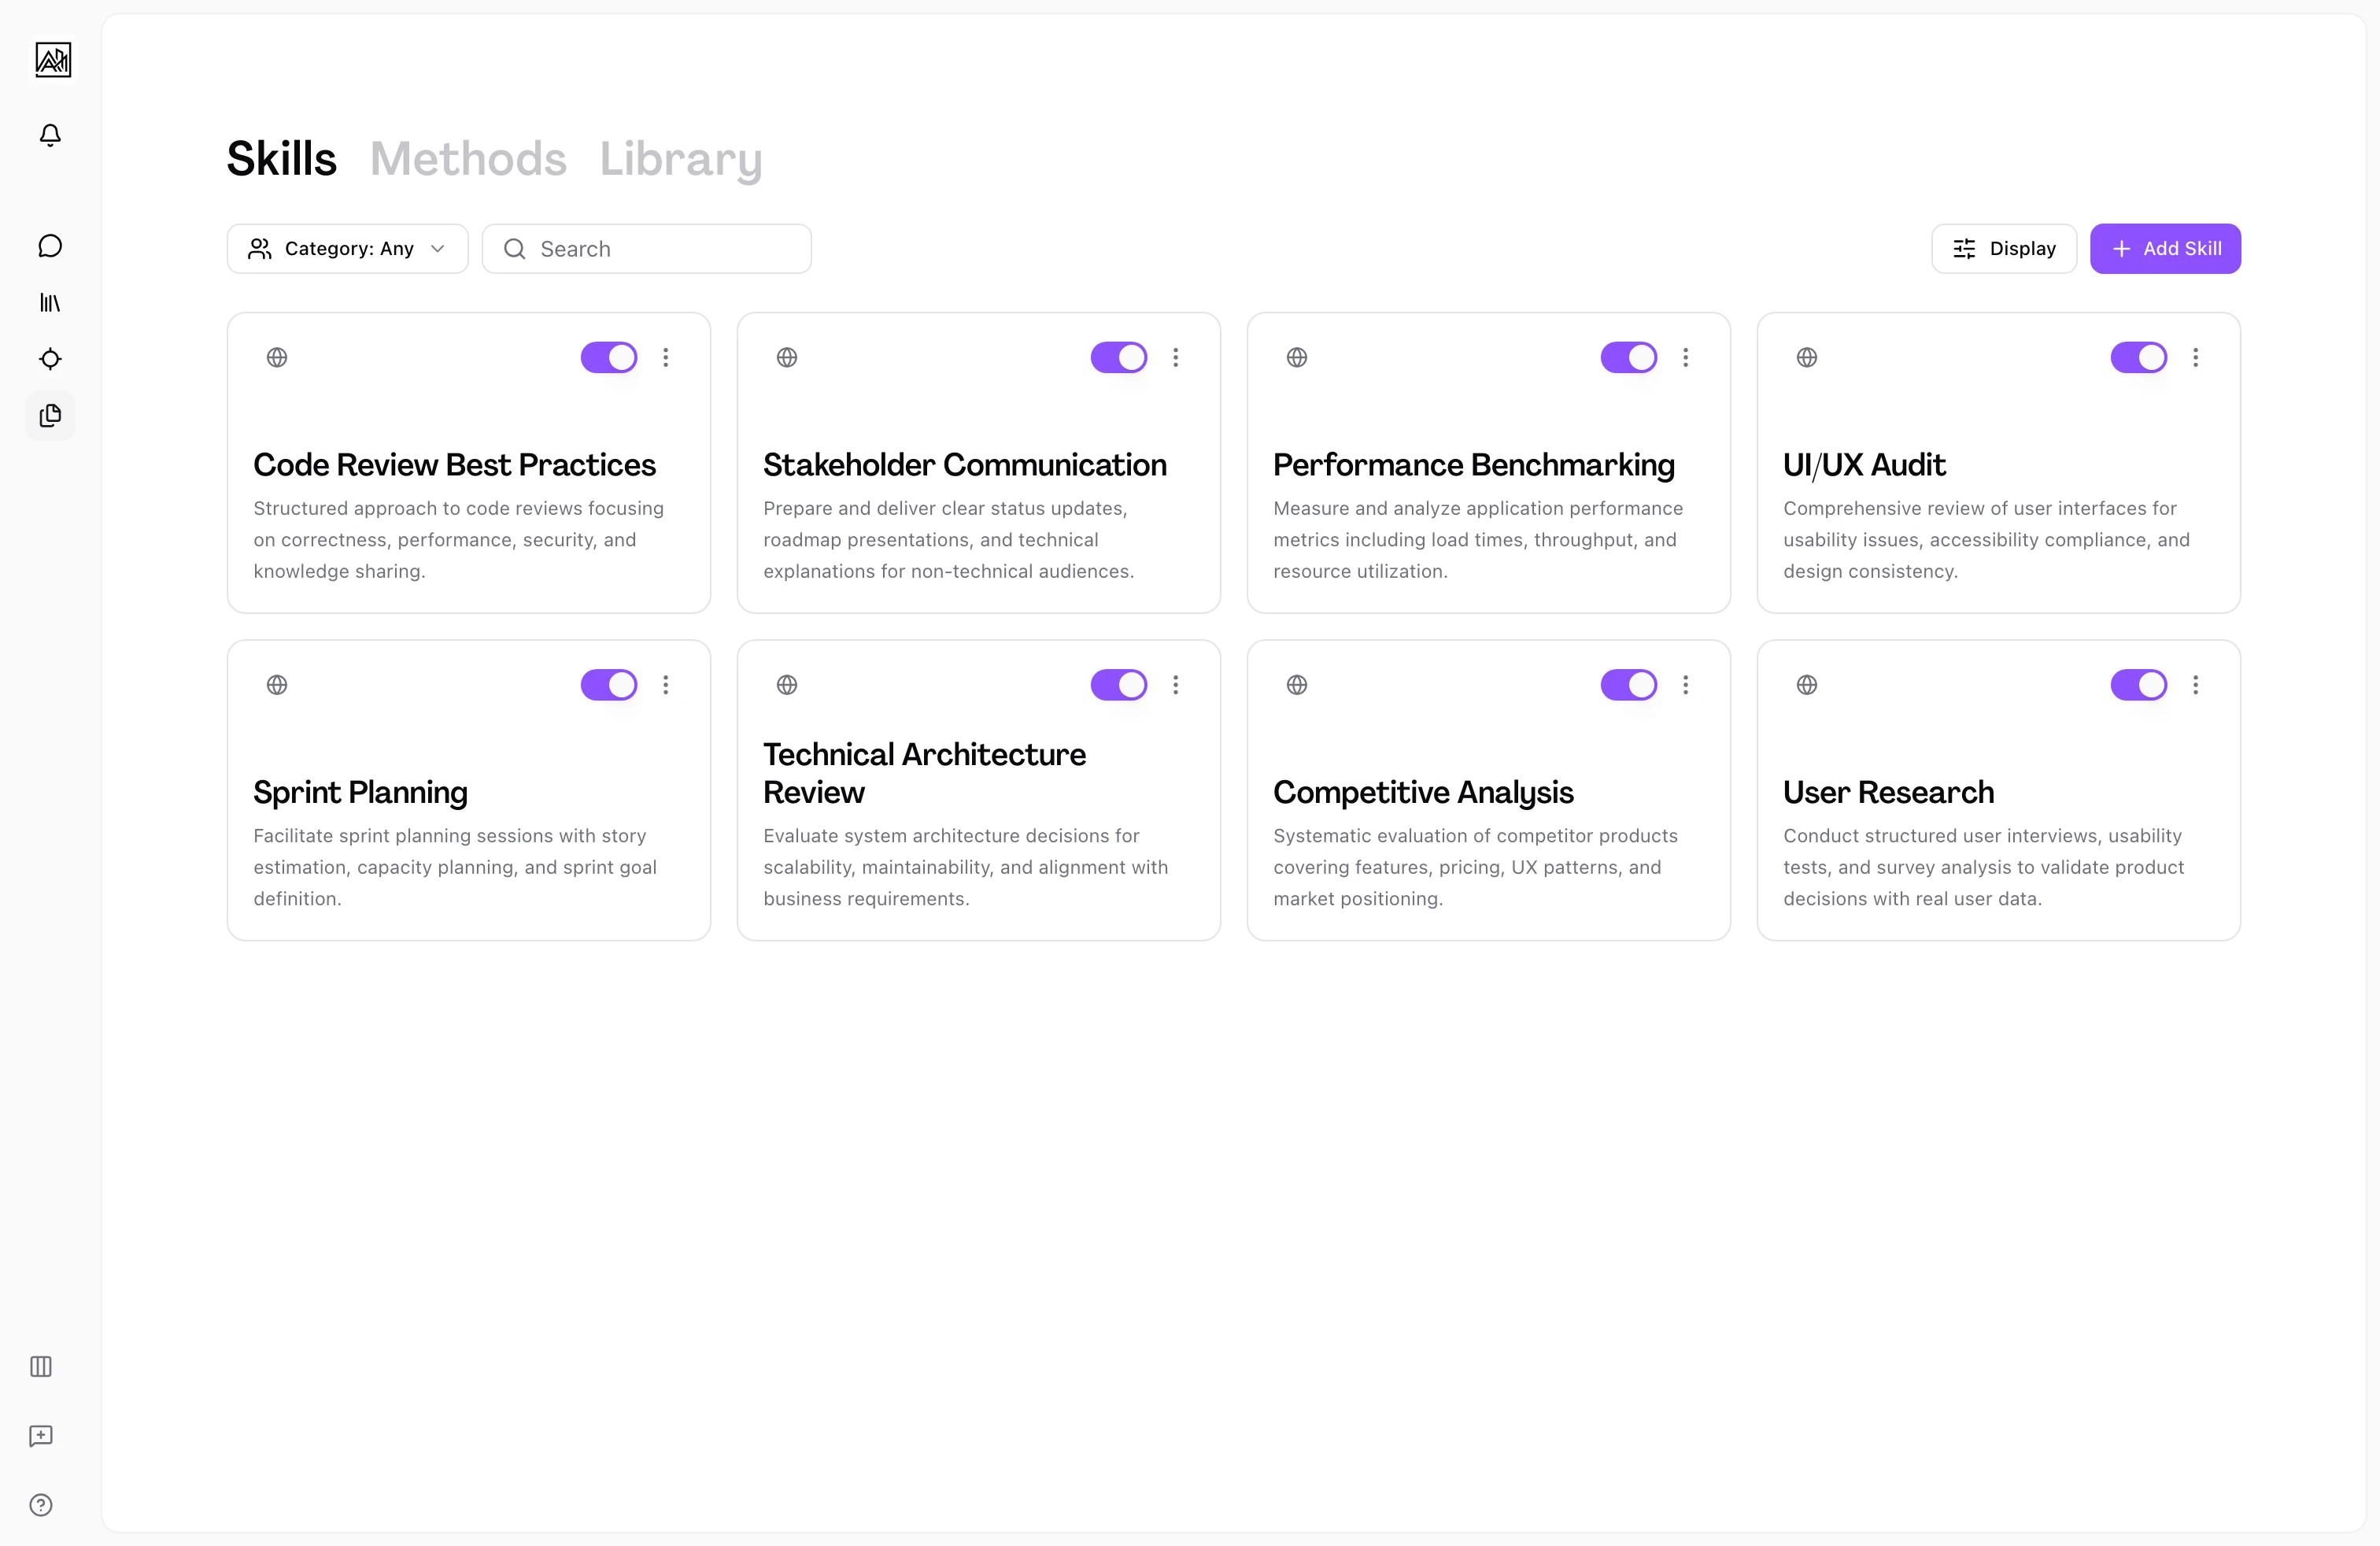Click the compass icon in the sidebar
Image resolution: width=2380 pixels, height=1546 pixels.
pos(50,359)
